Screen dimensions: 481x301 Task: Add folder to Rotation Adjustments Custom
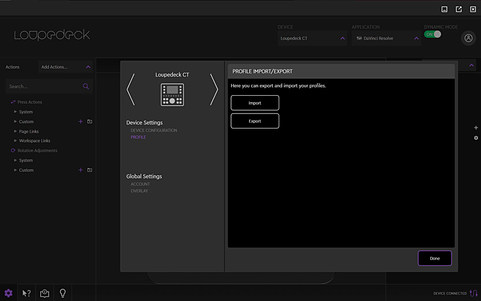tap(90, 170)
